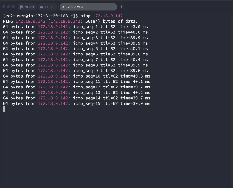This screenshot has width=233, height=188.
Task: Click the Vaults icon in the tab bar
Action: pos(21,7)
